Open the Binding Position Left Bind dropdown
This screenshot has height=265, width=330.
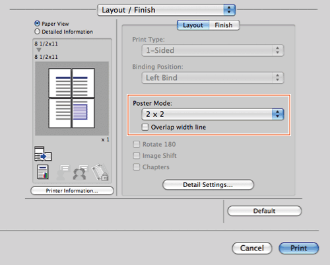[x=213, y=78]
